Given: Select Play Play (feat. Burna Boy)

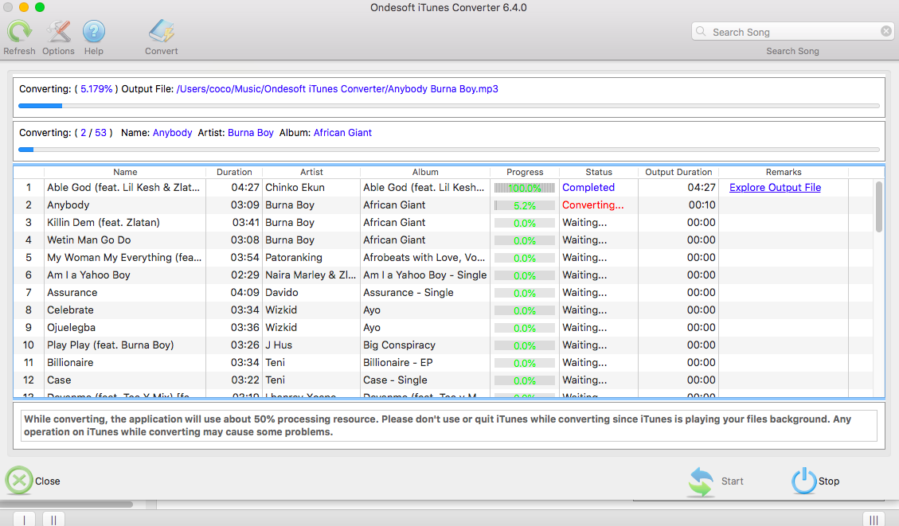Looking at the screenshot, I should pos(110,345).
